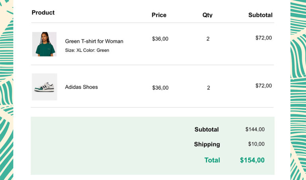Click the quantity value for Adidas Shoes
Image resolution: width=306 pixels, height=180 pixels.
tap(208, 88)
